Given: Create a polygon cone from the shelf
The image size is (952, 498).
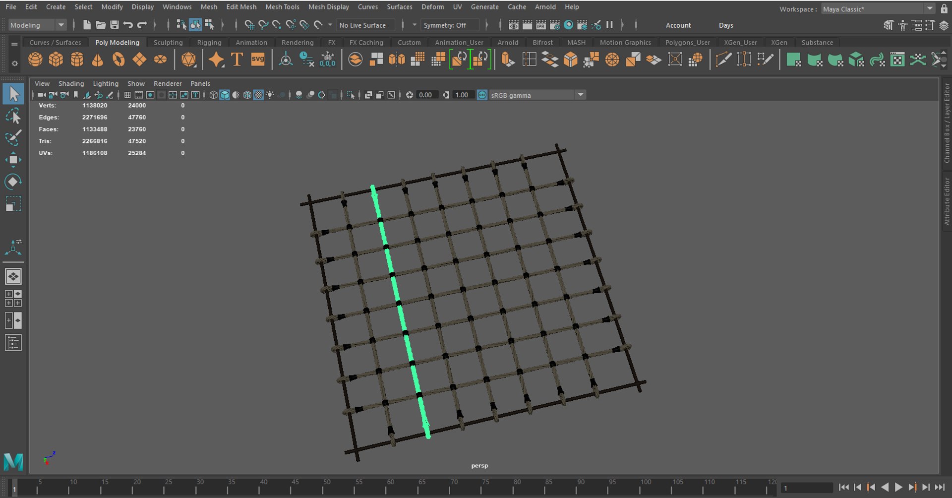Looking at the screenshot, I should pyautogui.click(x=98, y=60).
